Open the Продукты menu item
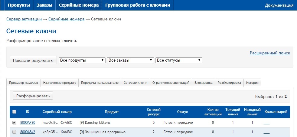Viewport: 297px width, 137px height. click(19, 5)
